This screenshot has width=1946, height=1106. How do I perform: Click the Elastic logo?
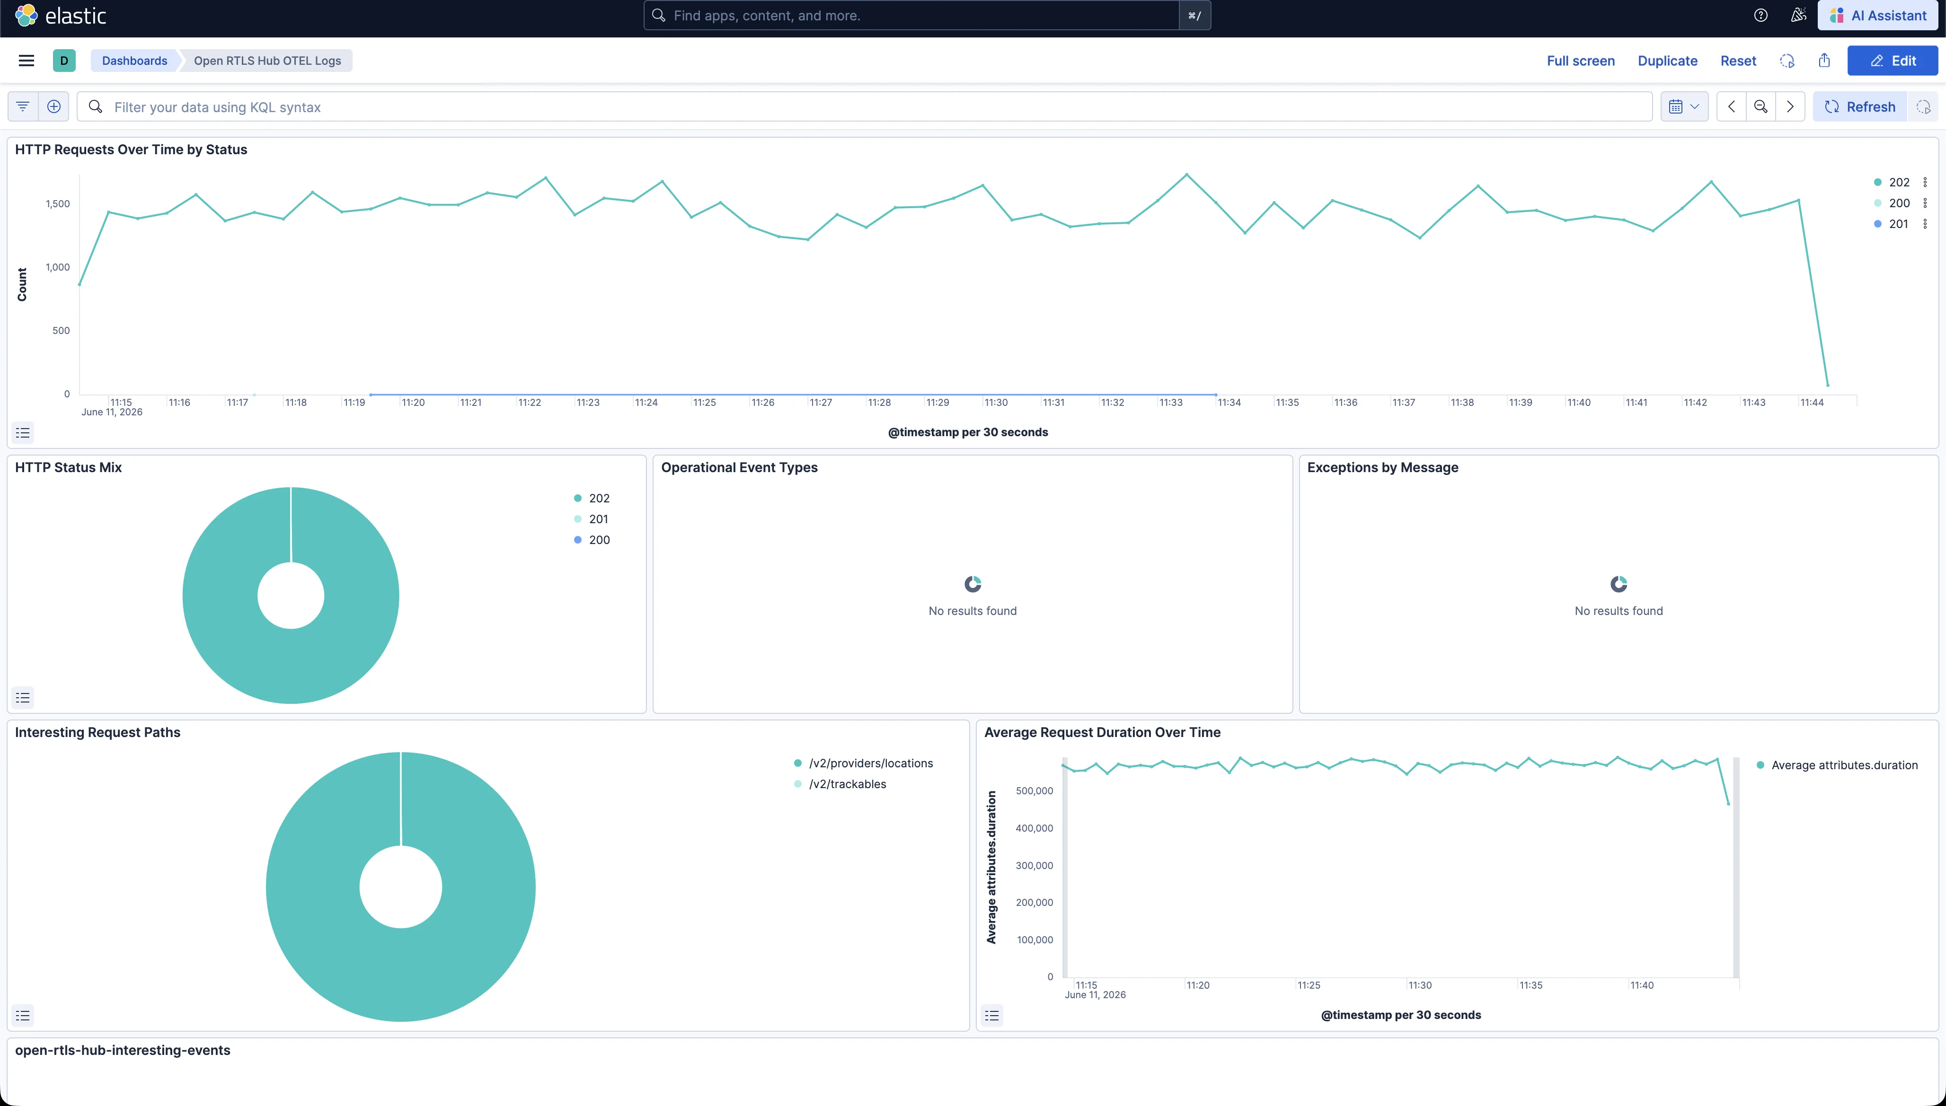coord(61,15)
